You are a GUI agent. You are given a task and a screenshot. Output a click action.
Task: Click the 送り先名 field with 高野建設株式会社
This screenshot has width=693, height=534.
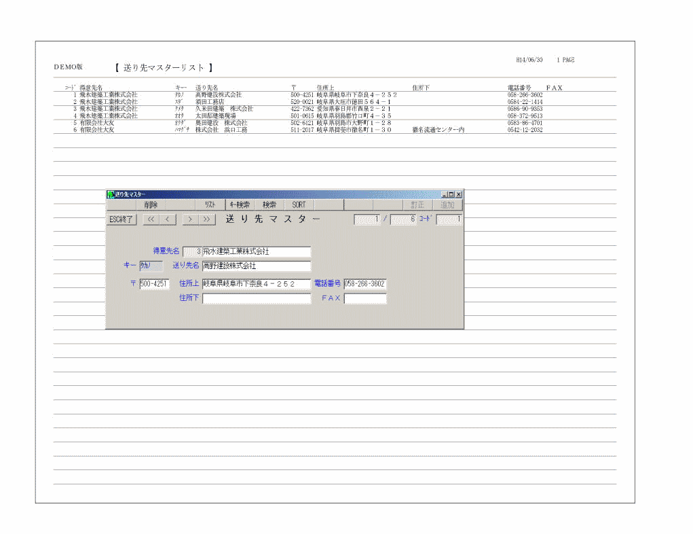pyautogui.click(x=257, y=266)
